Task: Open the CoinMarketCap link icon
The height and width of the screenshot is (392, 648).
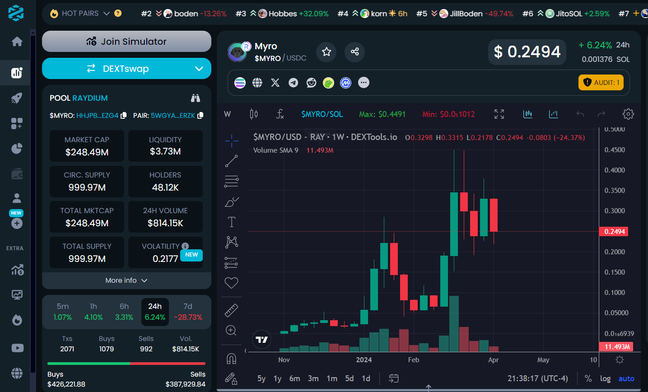Action: (x=345, y=83)
